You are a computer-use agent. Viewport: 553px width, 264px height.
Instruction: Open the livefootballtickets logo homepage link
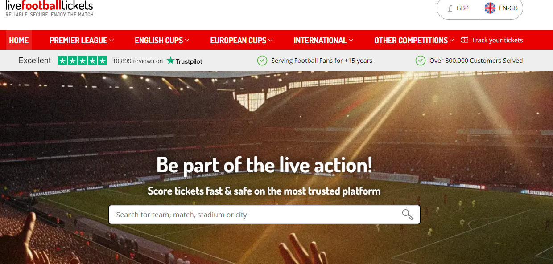49,8
